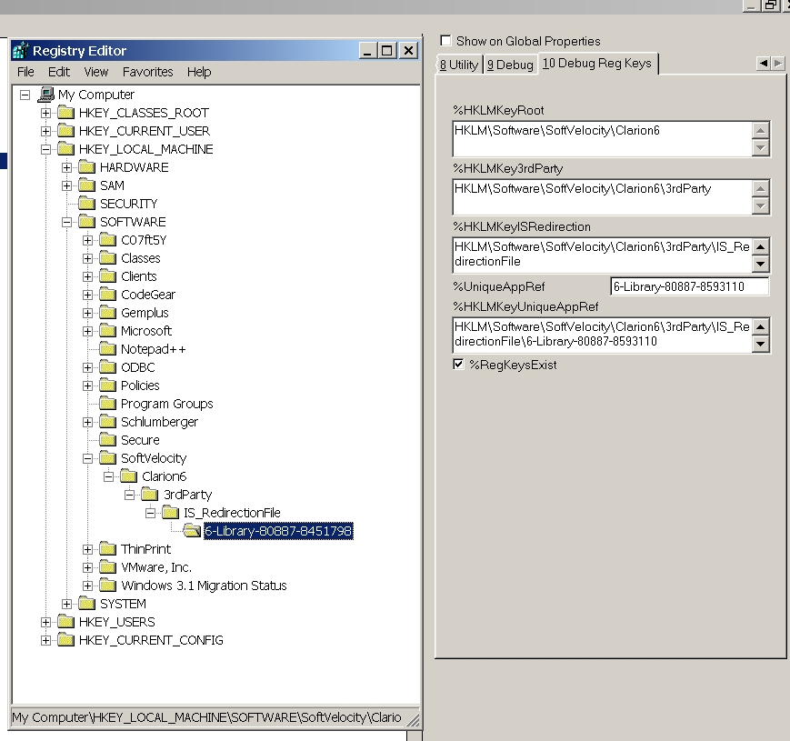This screenshot has width=790, height=741.
Task: Switch to the 8 Utility tab
Action: coord(459,65)
